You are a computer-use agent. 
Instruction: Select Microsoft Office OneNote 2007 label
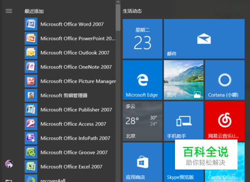click(x=76, y=67)
